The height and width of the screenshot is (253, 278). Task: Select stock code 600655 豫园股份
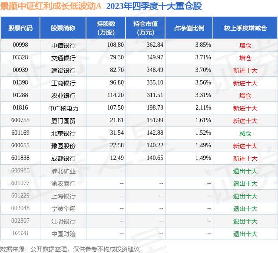20,145
